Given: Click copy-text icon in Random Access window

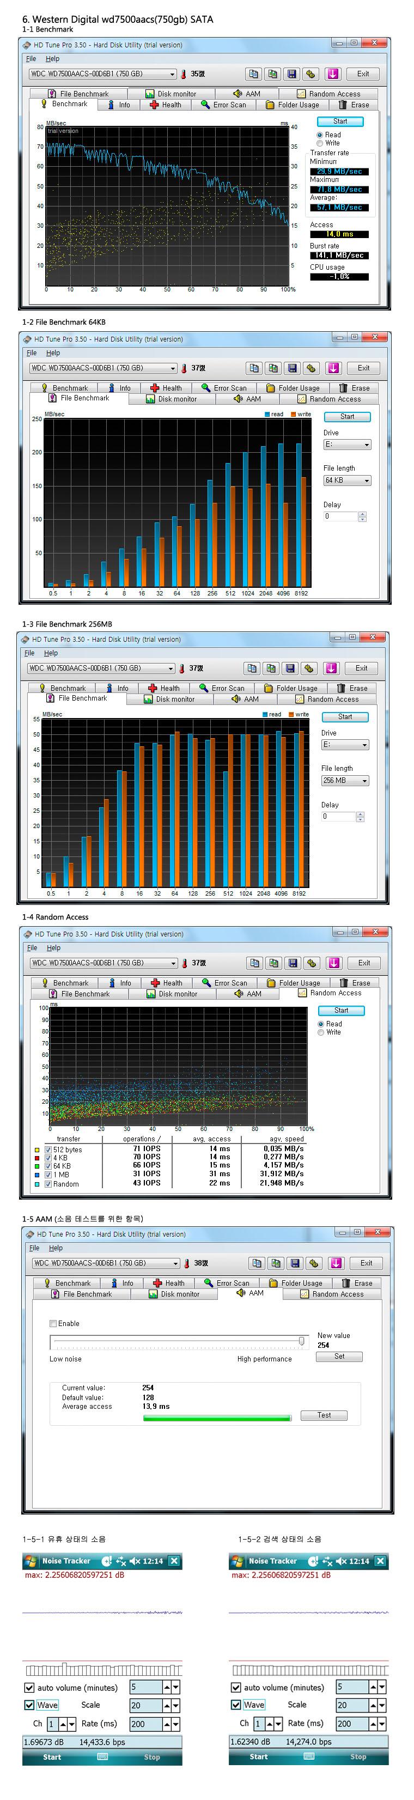Looking at the screenshot, I should tap(254, 963).
